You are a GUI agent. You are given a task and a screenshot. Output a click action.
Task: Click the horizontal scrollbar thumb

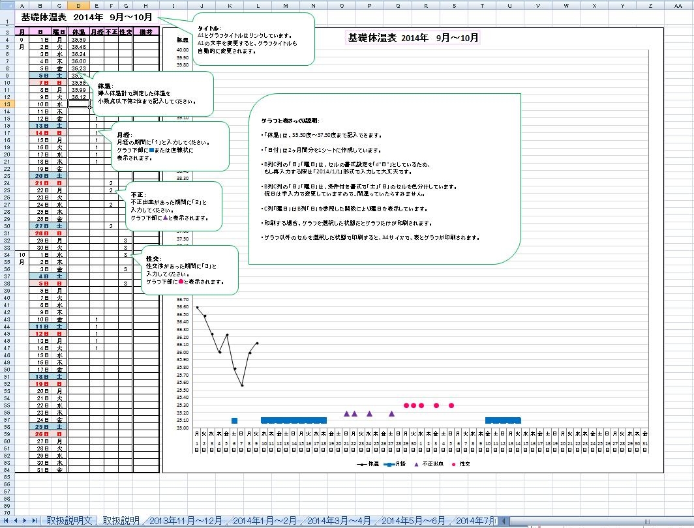point(646,521)
